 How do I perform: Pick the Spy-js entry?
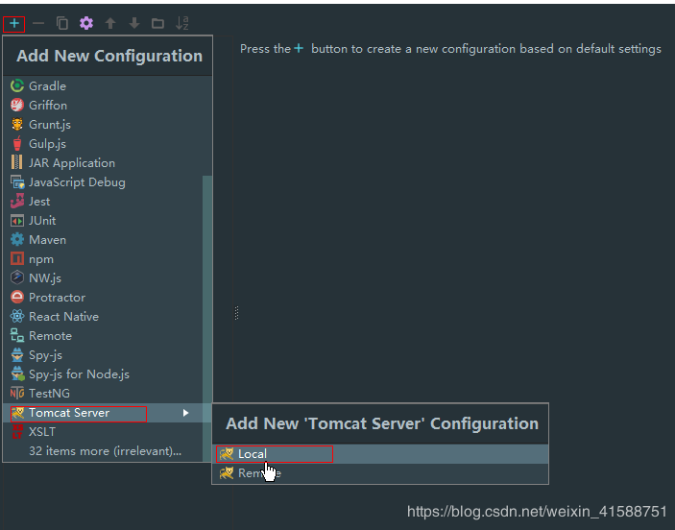(x=107, y=355)
